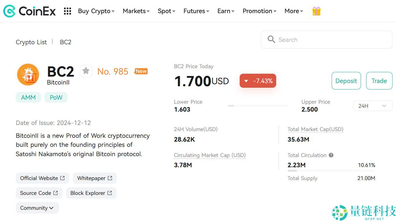Click the CoinEx logo
Image resolution: width=396 pixels, height=222 pixels.
click(29, 11)
